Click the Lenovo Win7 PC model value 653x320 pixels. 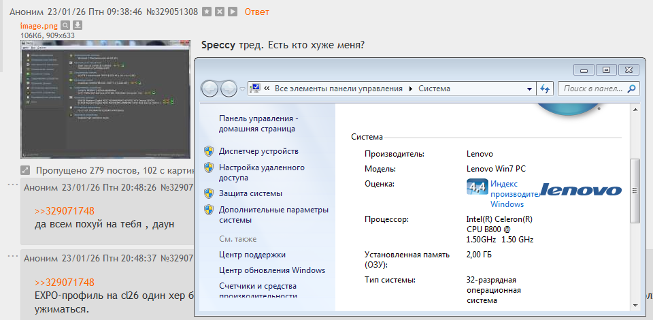[x=496, y=169]
